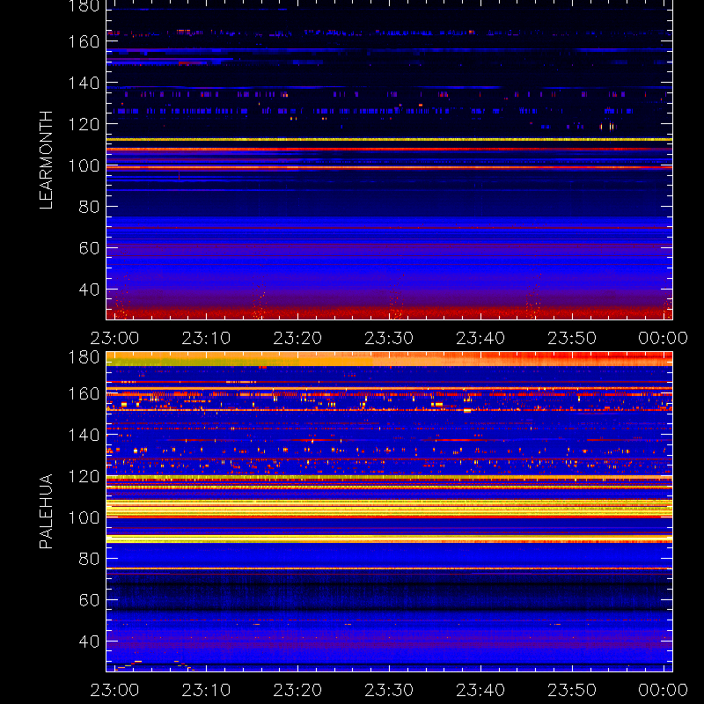The image size is (704, 704).
Task: Click the LEARMONTH axis label
Action: (46, 160)
